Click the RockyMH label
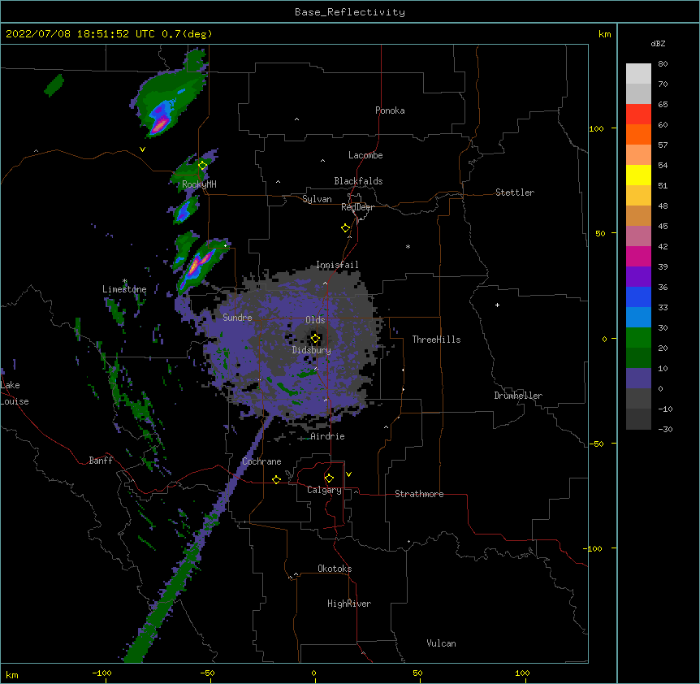 tap(199, 184)
